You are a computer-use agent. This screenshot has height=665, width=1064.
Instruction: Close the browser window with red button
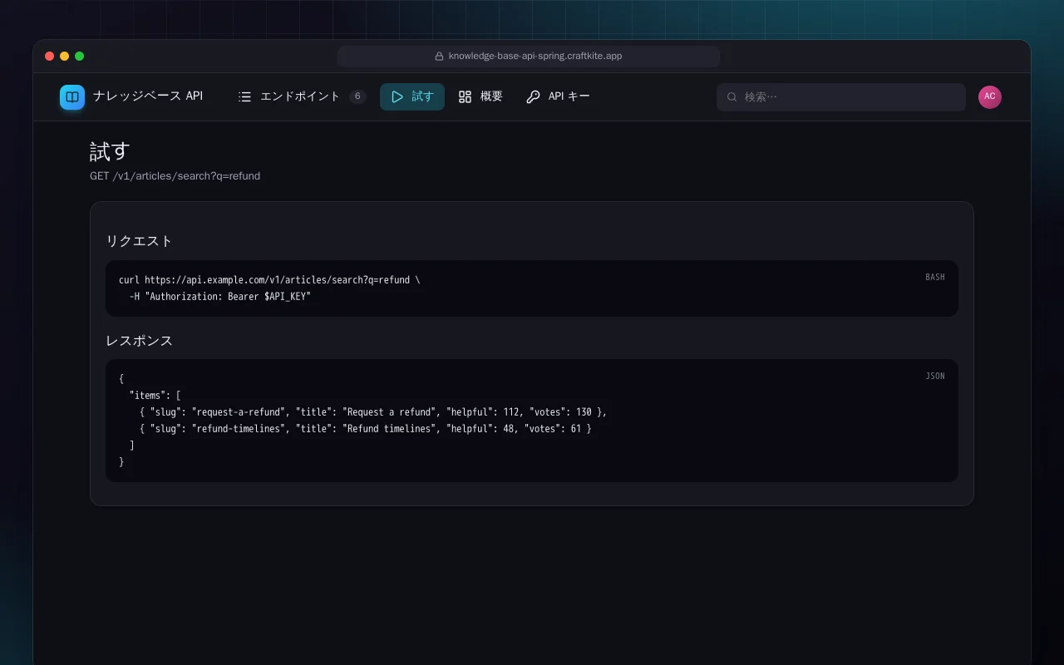pyautogui.click(x=50, y=57)
